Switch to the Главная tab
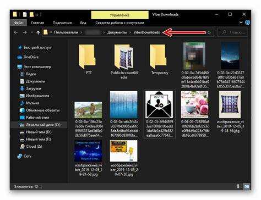The width and height of the screenshot is (261, 200). coord(37,23)
